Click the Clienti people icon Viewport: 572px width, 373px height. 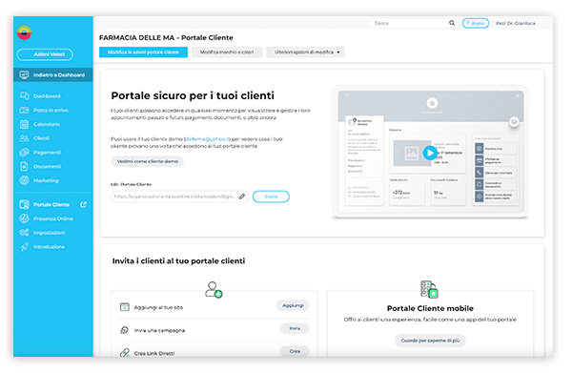coord(24,138)
